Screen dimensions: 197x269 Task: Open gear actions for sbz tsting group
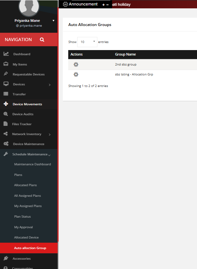point(76,74)
